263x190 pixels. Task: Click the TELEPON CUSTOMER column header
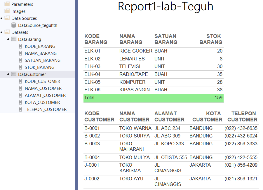point(242,116)
